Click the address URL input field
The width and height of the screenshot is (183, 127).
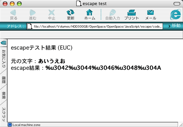(x=95, y=26)
